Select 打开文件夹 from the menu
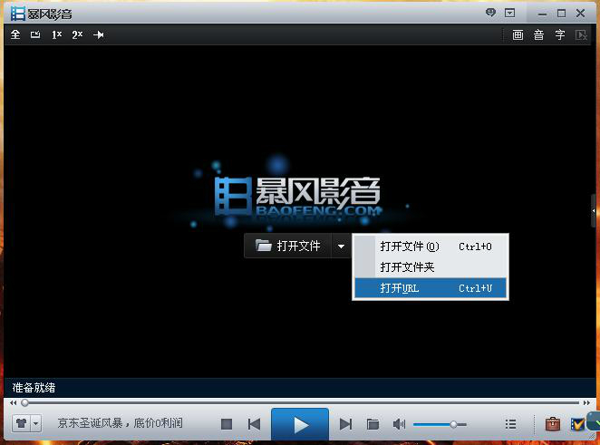This screenshot has width=600, height=445. [431, 267]
